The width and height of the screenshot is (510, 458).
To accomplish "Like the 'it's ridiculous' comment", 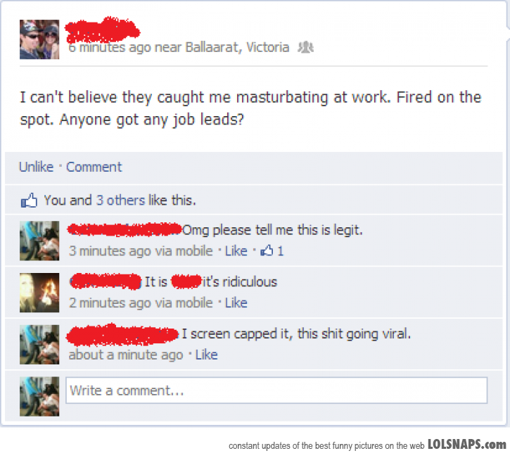I will [x=236, y=303].
